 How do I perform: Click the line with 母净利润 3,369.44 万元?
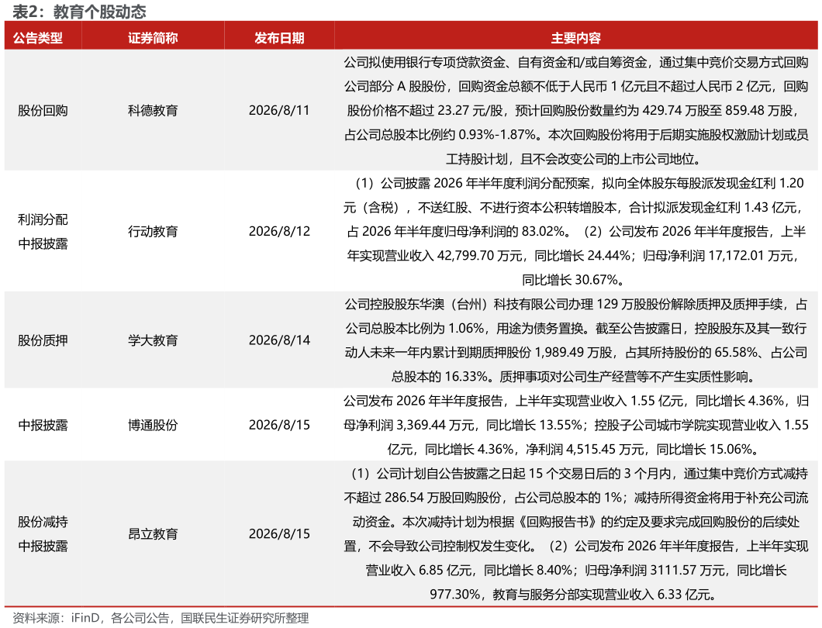(576, 425)
